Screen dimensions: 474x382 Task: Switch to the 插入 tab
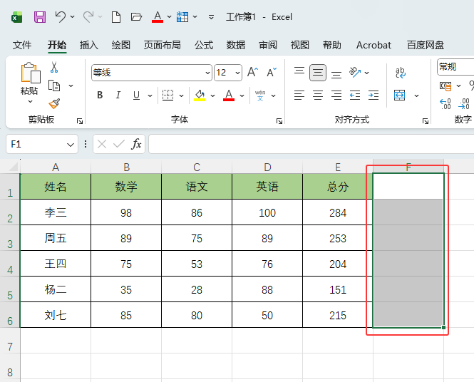pyautogui.click(x=89, y=45)
